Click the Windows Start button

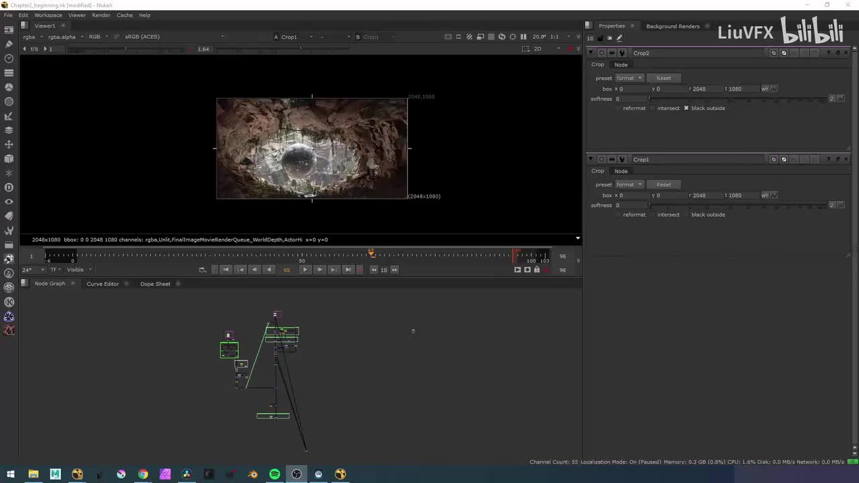(11, 474)
